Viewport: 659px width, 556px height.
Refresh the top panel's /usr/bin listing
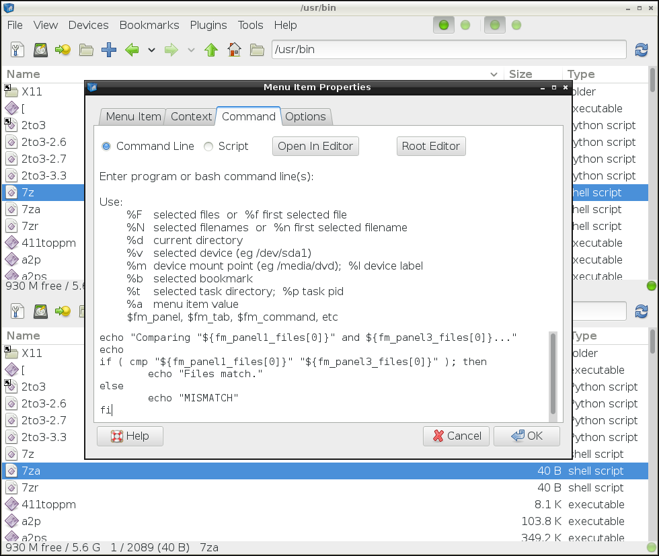pyautogui.click(x=641, y=50)
